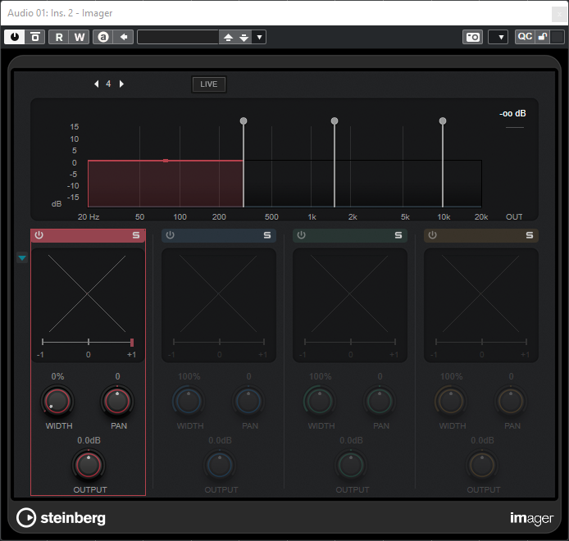Screen dimensions: 569x541
Task: Toggle the quick controls lock icon
Action: click(x=543, y=37)
